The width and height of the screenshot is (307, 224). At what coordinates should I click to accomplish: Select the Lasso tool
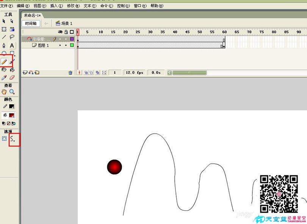pyautogui.click(x=12, y=37)
